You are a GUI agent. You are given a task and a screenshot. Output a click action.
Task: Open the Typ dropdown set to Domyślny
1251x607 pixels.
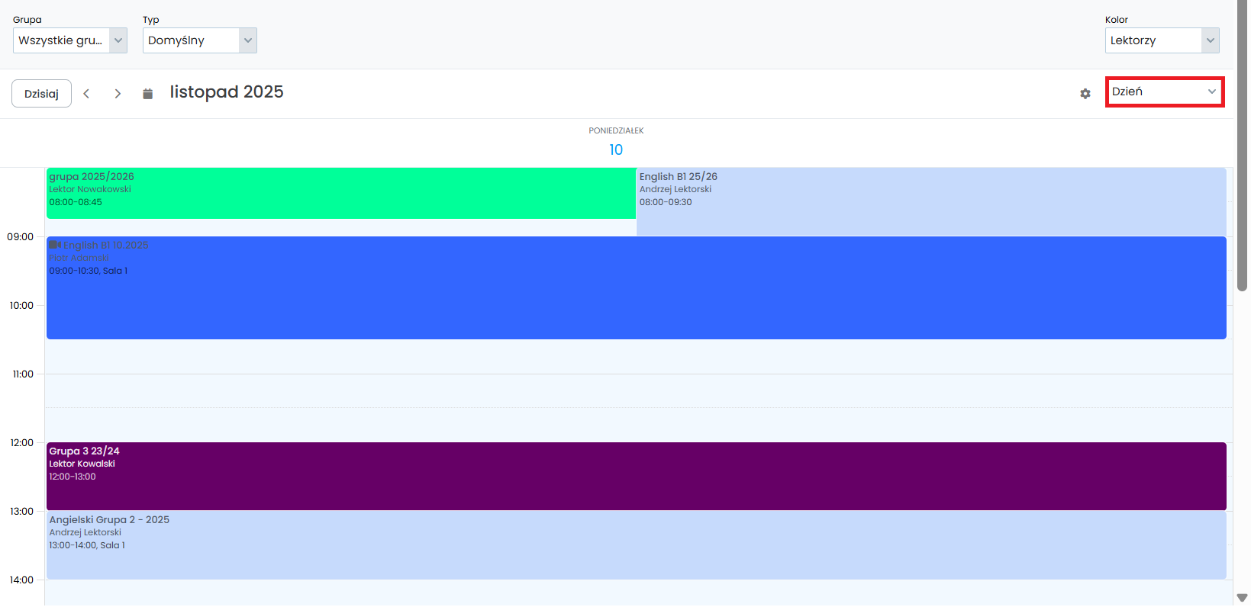199,40
